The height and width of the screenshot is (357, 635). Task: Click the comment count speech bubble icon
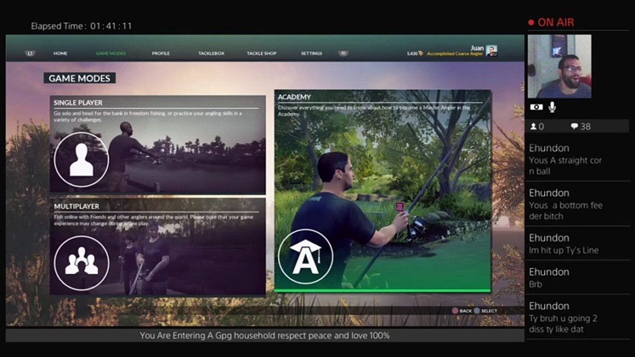click(574, 126)
